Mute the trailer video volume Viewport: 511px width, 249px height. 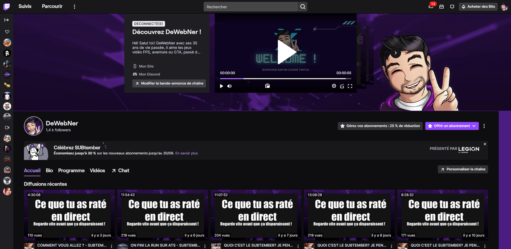click(x=229, y=86)
